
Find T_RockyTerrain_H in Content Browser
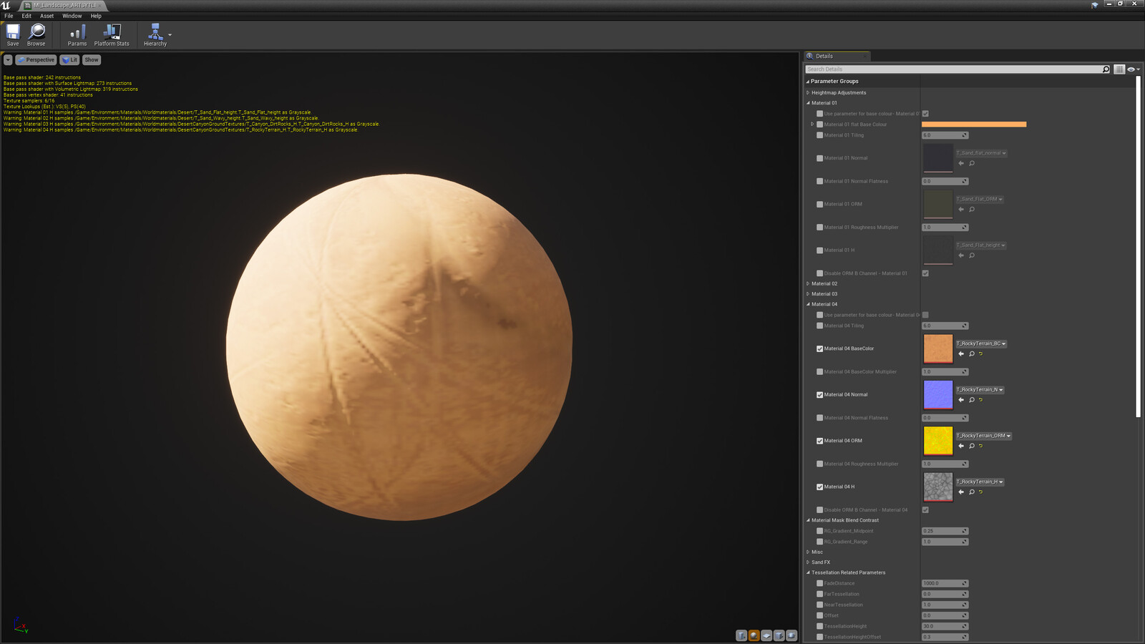pos(972,492)
